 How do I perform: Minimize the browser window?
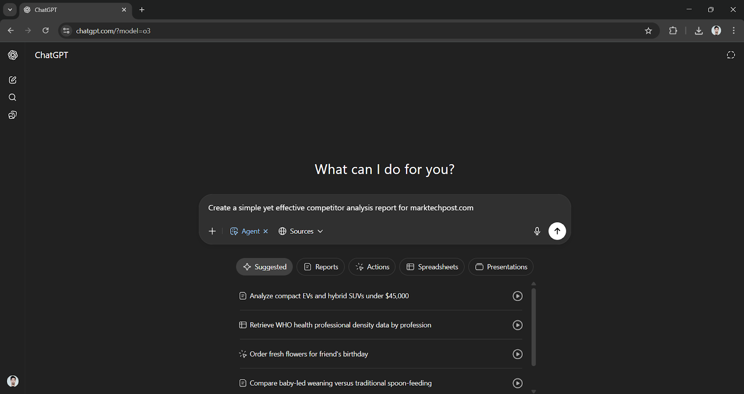click(x=689, y=9)
